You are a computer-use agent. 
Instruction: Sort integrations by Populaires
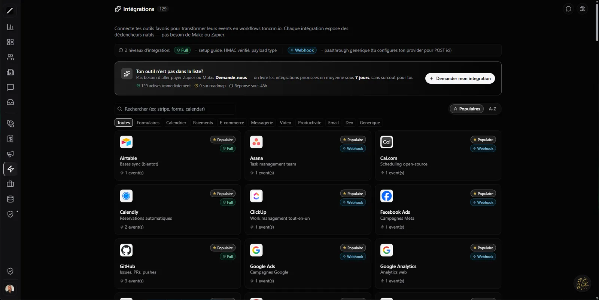tap(466, 109)
